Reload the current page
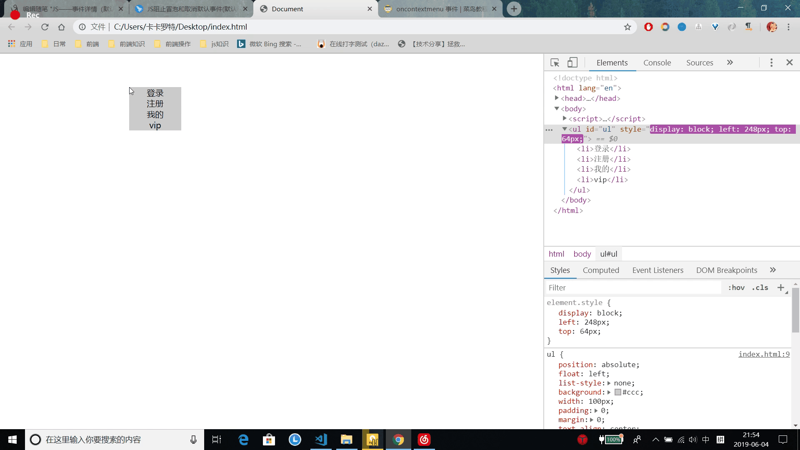 (45, 27)
